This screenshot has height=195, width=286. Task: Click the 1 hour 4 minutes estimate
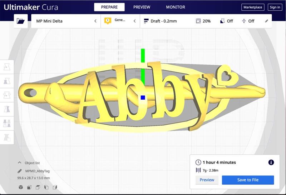click(x=219, y=162)
